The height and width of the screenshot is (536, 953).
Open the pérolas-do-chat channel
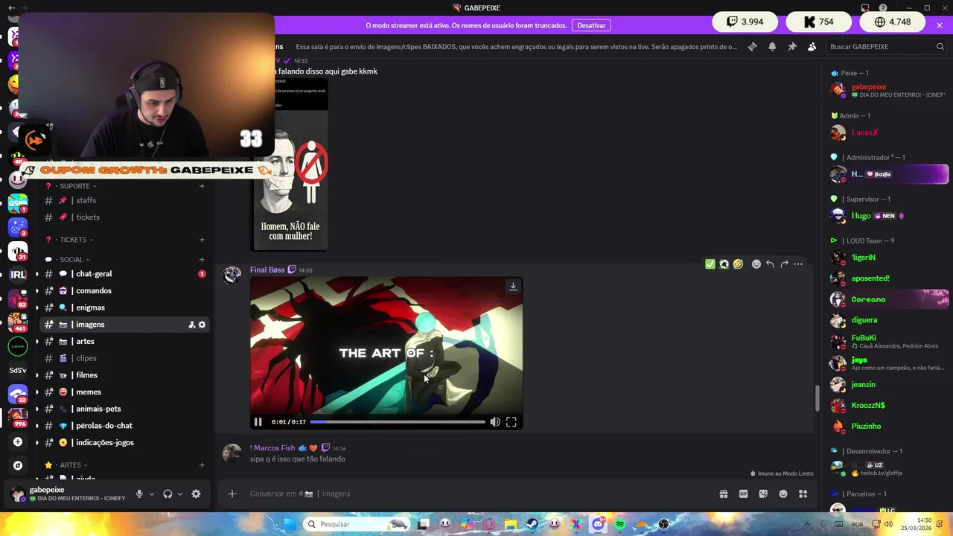(124, 426)
